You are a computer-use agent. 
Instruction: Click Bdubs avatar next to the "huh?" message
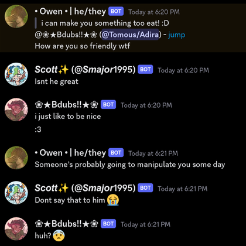[x=16, y=228]
